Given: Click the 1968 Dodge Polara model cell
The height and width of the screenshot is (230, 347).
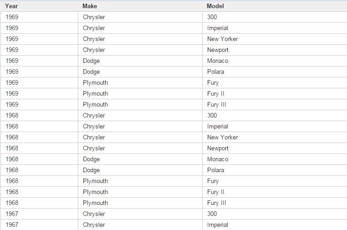Looking at the screenshot, I should tap(275, 170).
